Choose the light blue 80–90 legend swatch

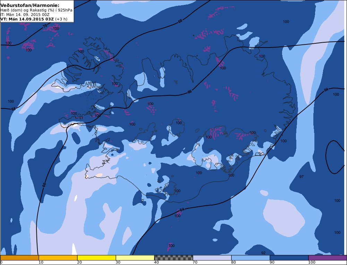click(x=251, y=258)
